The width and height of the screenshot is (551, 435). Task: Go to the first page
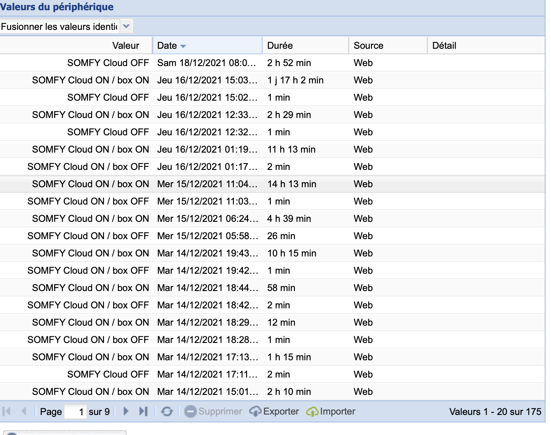tap(7, 411)
